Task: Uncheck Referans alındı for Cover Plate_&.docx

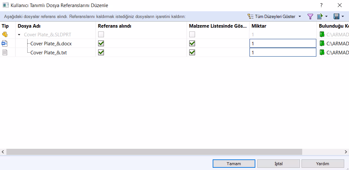Action: [x=101, y=43]
